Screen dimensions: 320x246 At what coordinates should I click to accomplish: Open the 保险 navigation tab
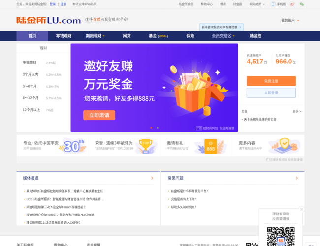coord(190,36)
